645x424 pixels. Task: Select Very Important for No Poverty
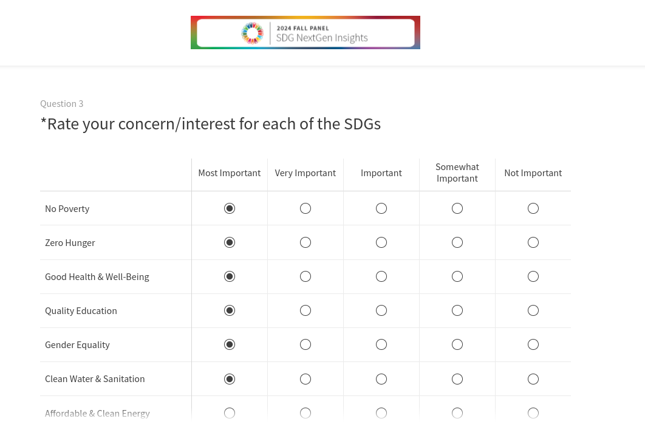(x=305, y=208)
